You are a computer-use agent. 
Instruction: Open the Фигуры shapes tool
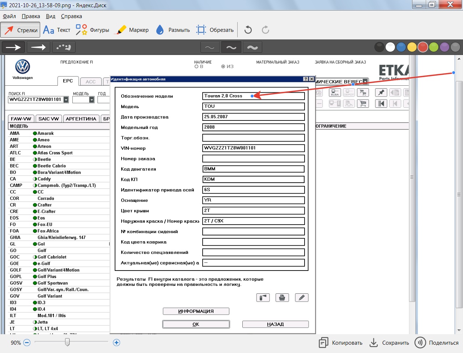click(92, 30)
